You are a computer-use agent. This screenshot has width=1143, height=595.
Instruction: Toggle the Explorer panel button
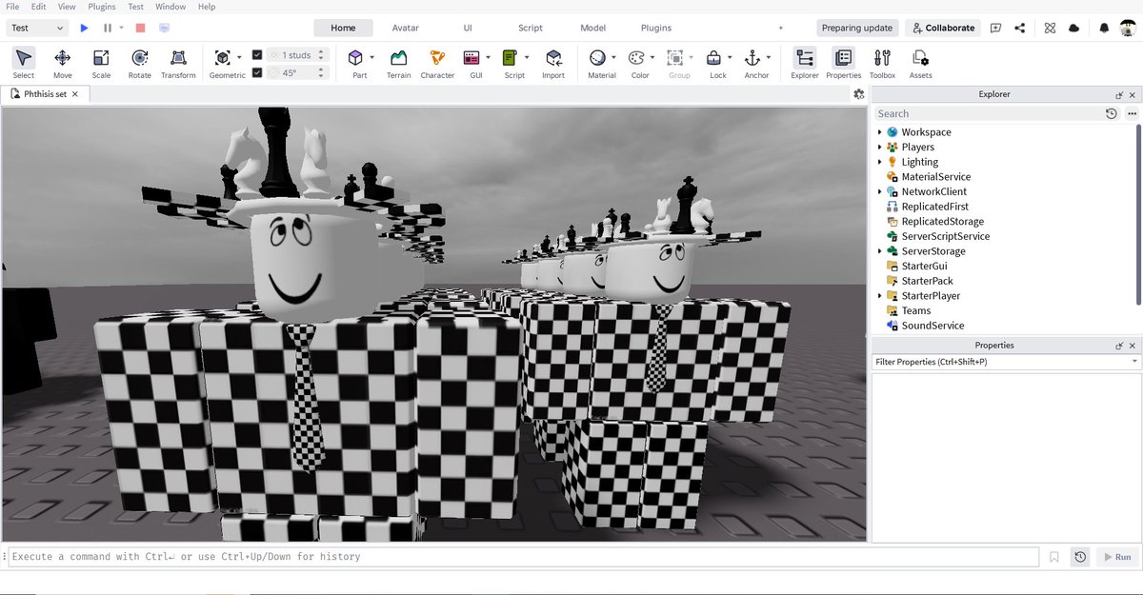(x=805, y=63)
